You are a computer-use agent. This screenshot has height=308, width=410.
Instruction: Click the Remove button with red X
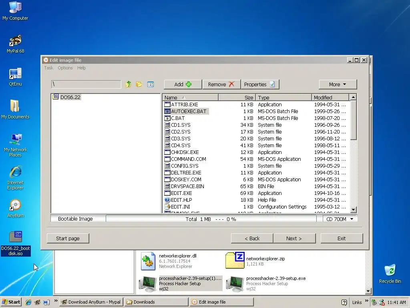pos(221,84)
